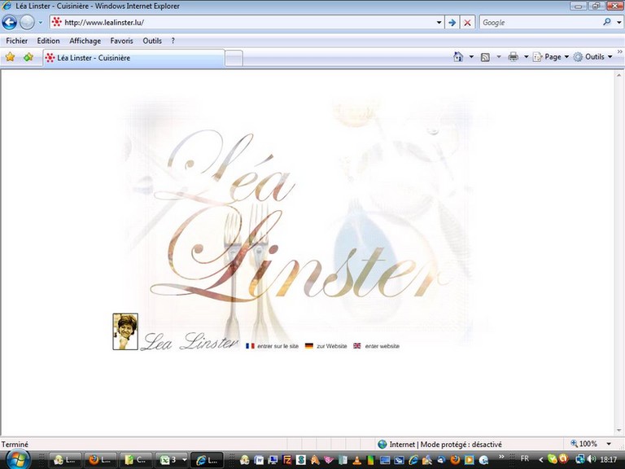Expand the address bar history dropdown
625x469 pixels.
(x=439, y=23)
